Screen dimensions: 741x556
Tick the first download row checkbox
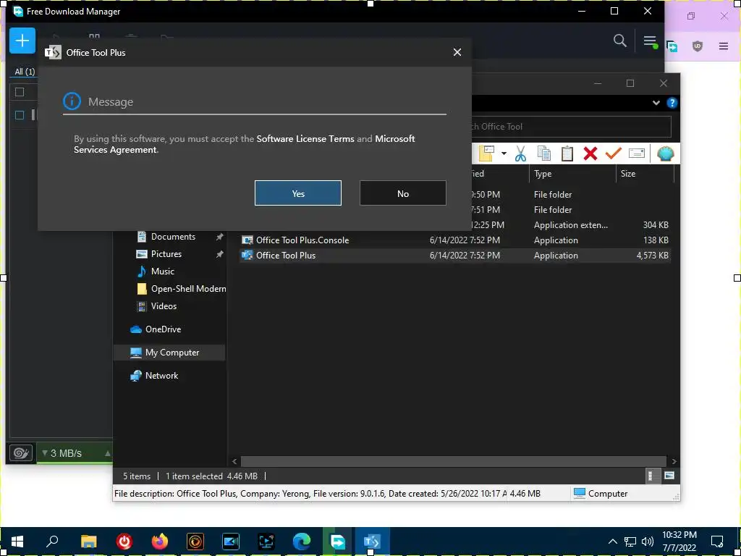tap(20, 115)
